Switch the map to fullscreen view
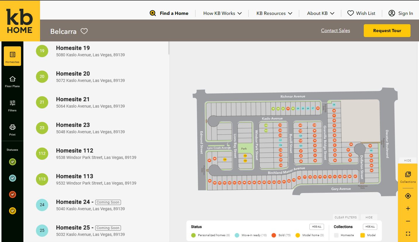 tap(408, 234)
